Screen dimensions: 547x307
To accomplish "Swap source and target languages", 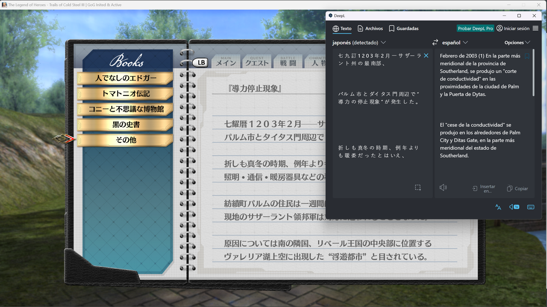I will point(435,43).
